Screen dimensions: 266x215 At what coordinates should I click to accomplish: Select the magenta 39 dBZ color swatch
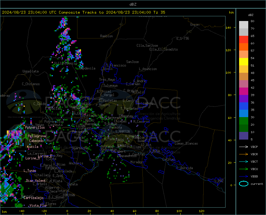(244, 91)
